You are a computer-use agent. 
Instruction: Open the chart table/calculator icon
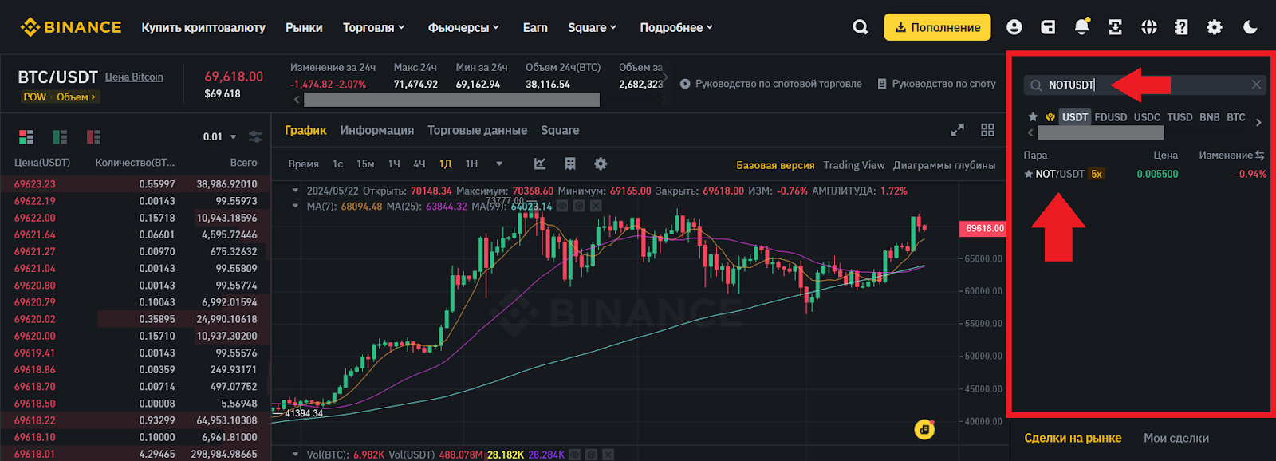(x=570, y=164)
